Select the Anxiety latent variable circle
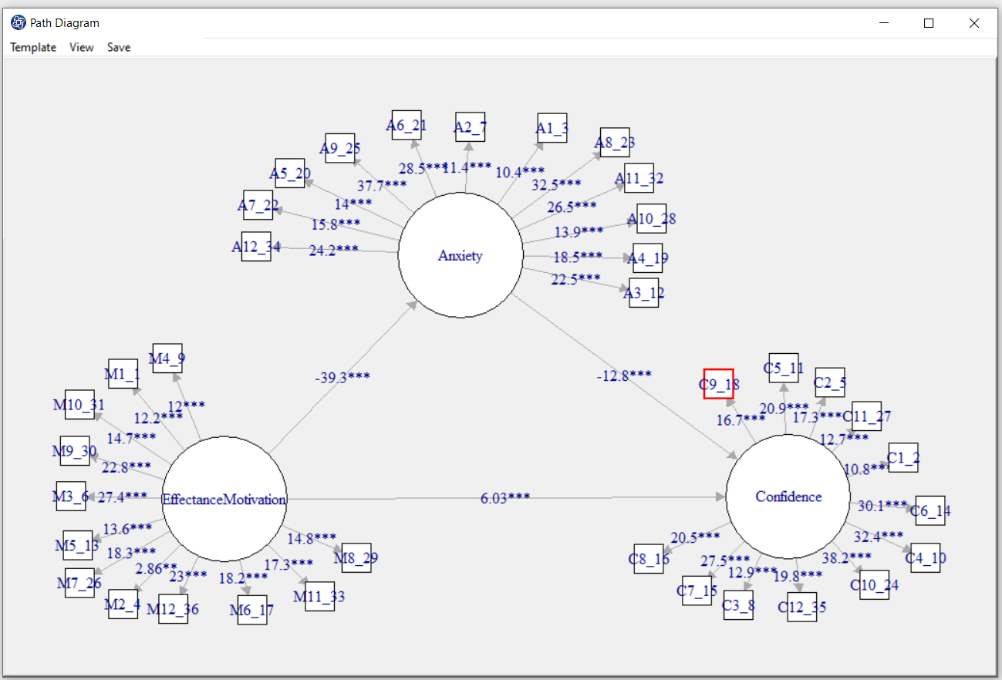 [x=461, y=255]
